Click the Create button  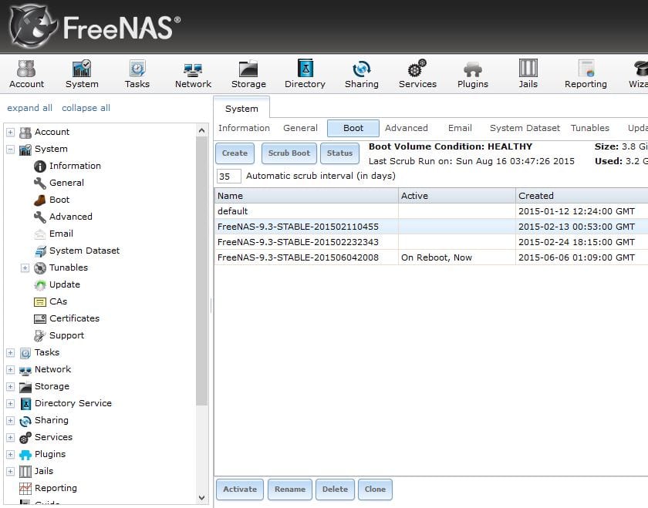(235, 153)
